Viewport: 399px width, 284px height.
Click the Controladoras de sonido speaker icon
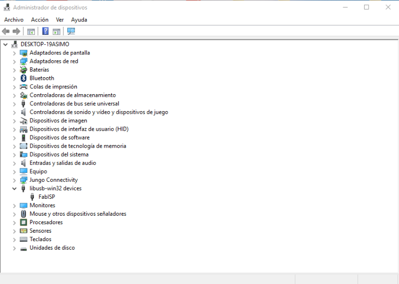(x=23, y=112)
